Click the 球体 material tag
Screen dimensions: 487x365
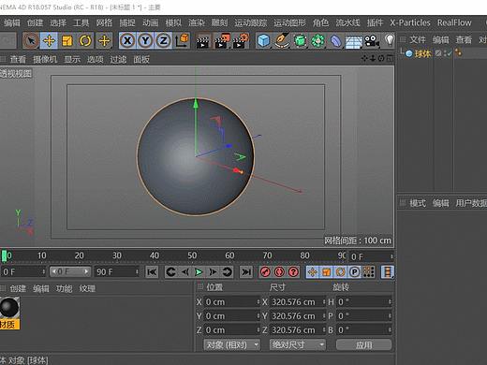(x=458, y=53)
